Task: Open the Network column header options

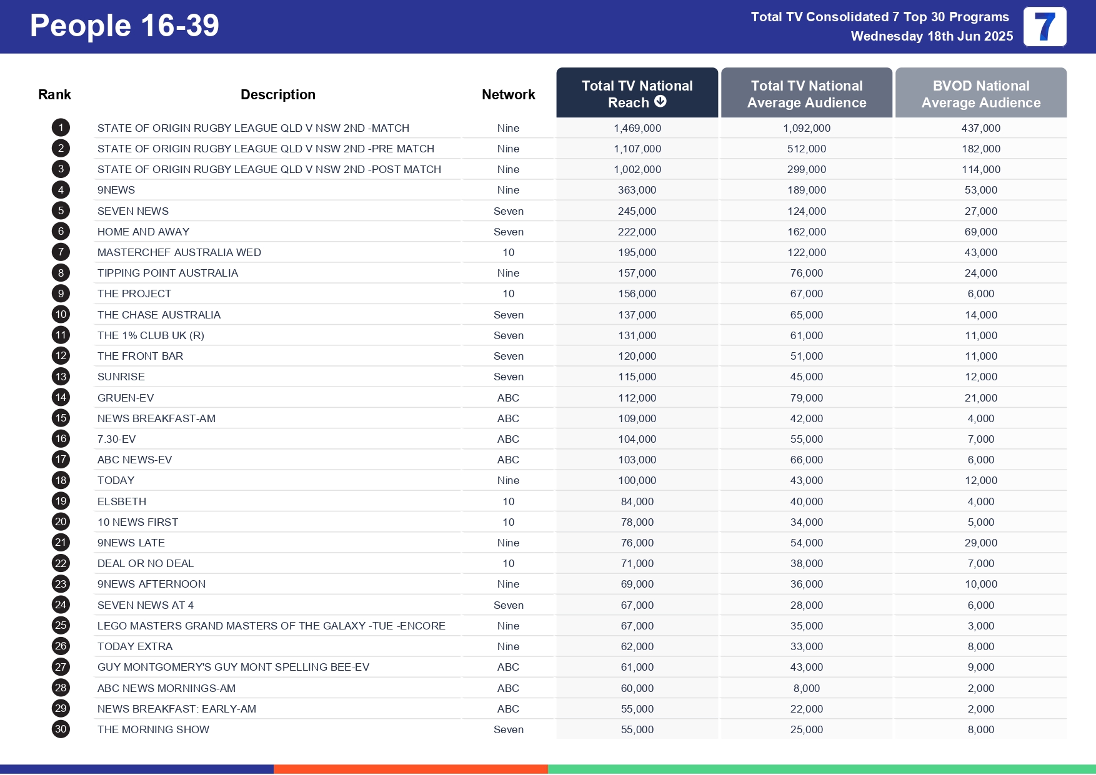Action: coord(508,94)
